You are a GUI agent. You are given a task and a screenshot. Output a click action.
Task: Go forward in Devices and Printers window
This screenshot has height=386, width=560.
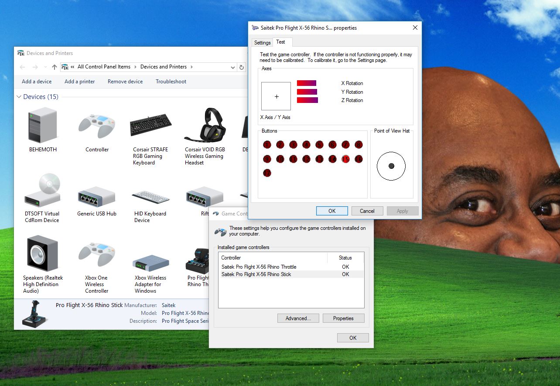point(35,67)
